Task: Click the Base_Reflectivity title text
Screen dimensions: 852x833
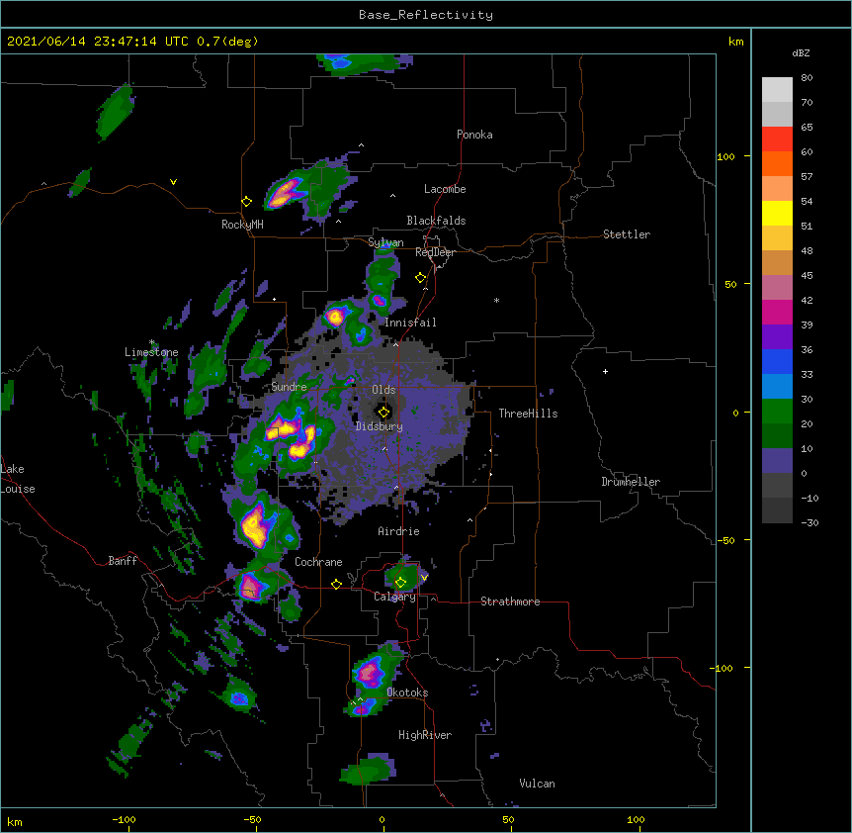Action: [x=425, y=15]
